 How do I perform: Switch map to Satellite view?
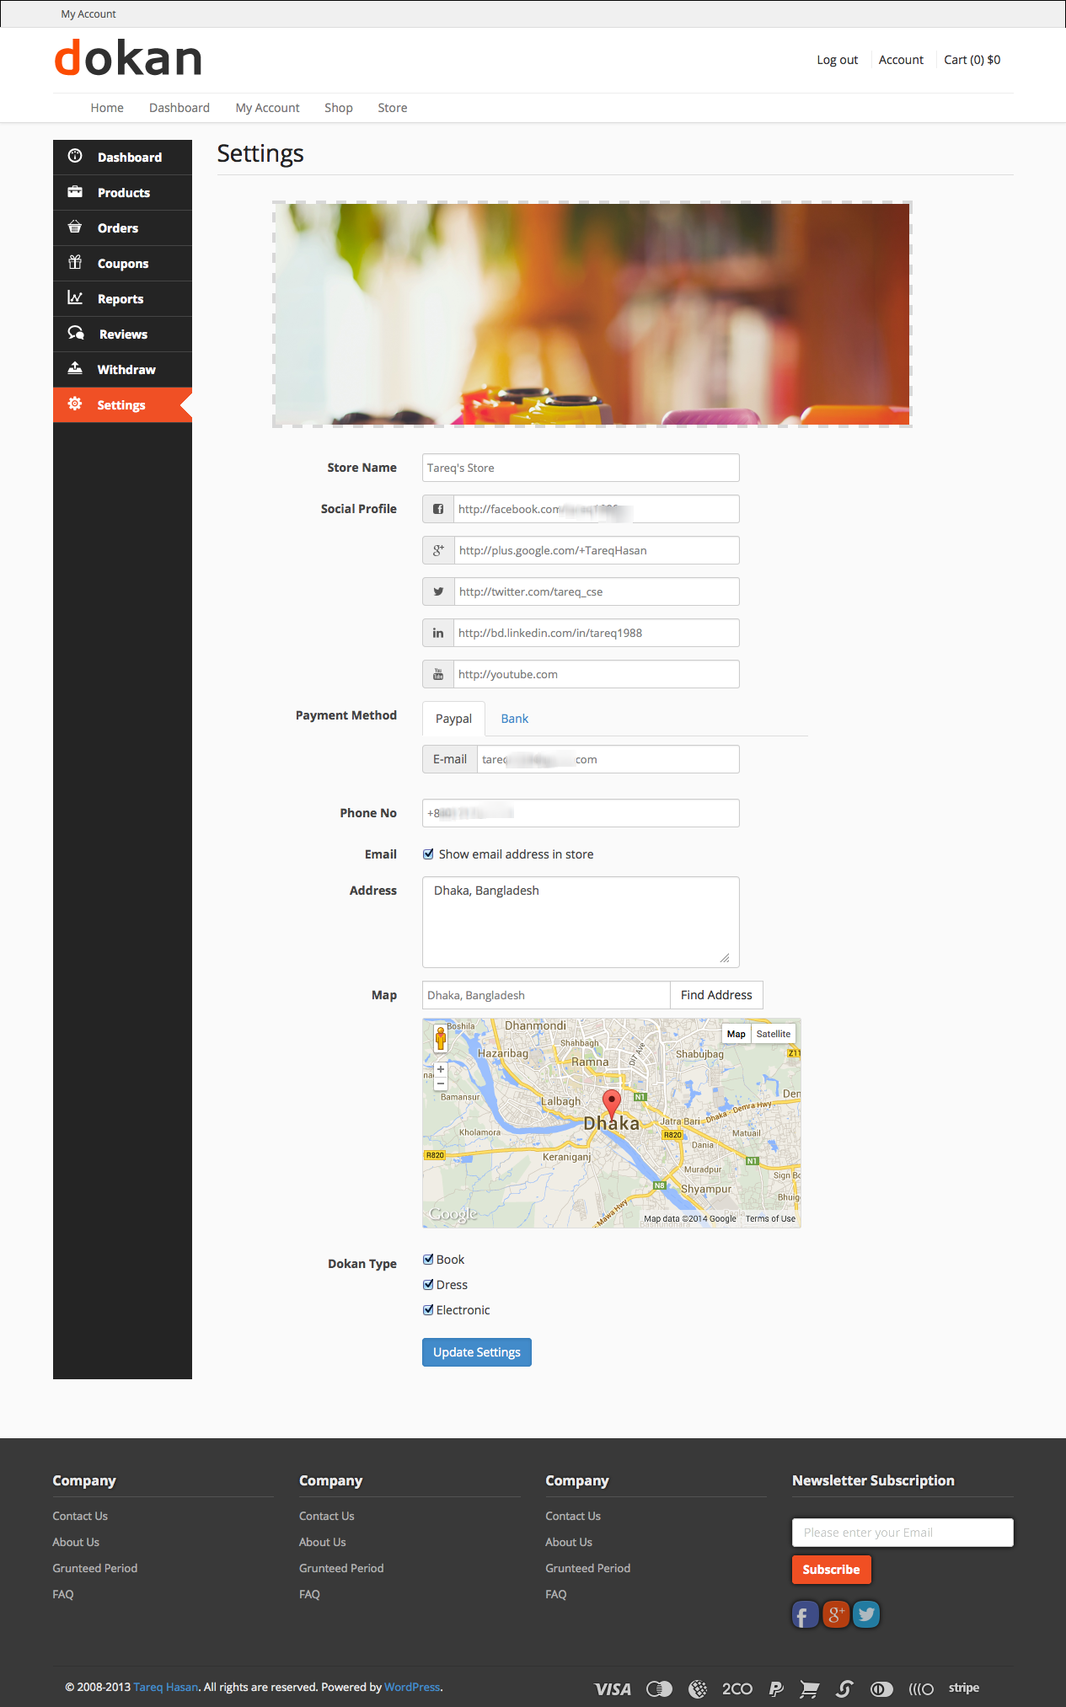click(773, 1034)
